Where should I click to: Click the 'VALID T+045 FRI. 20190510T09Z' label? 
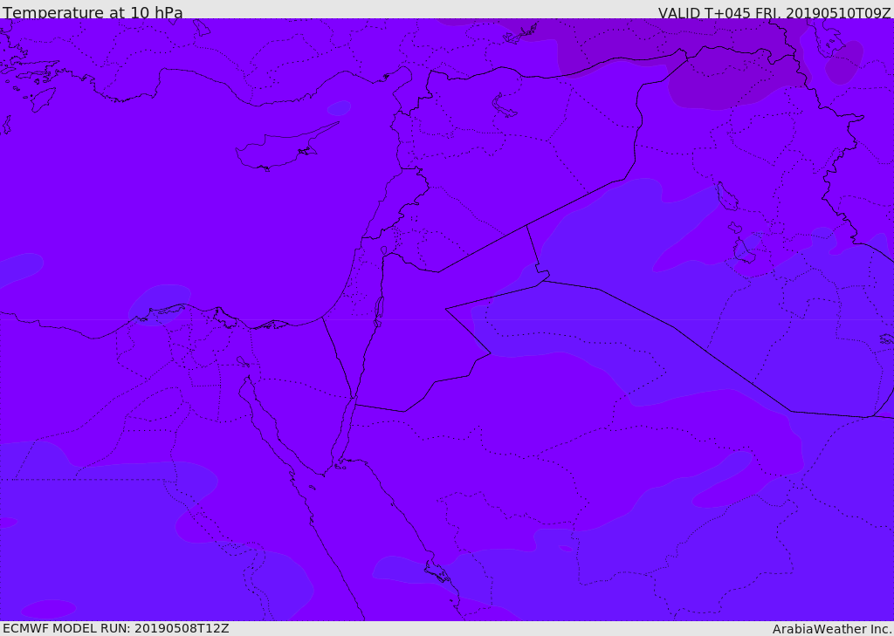774,12
